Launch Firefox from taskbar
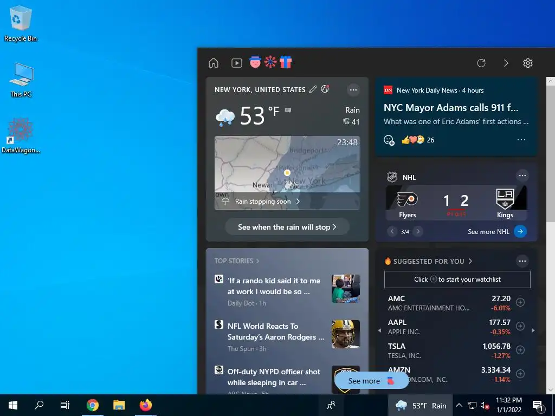 coord(145,405)
